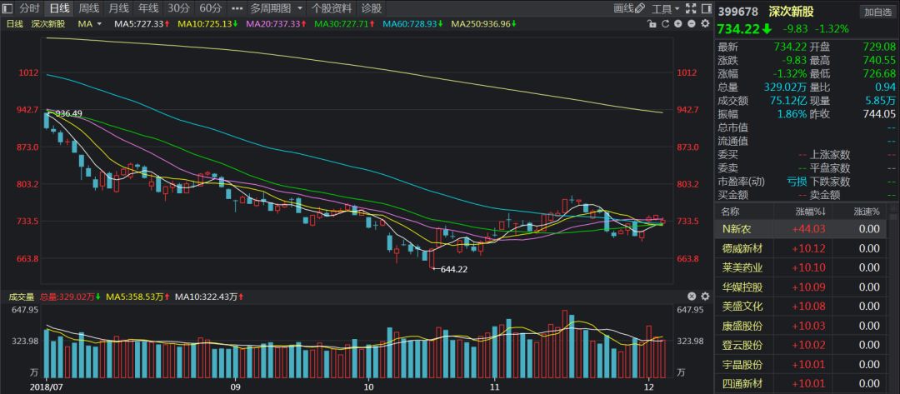Open the 60分 minute chart period
Viewport: 900px width, 394px height.
pyautogui.click(x=210, y=8)
